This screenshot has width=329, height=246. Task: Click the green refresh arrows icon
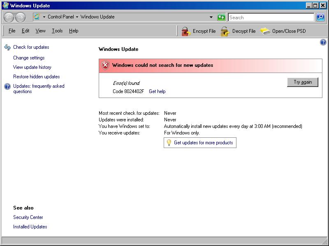tap(221, 17)
